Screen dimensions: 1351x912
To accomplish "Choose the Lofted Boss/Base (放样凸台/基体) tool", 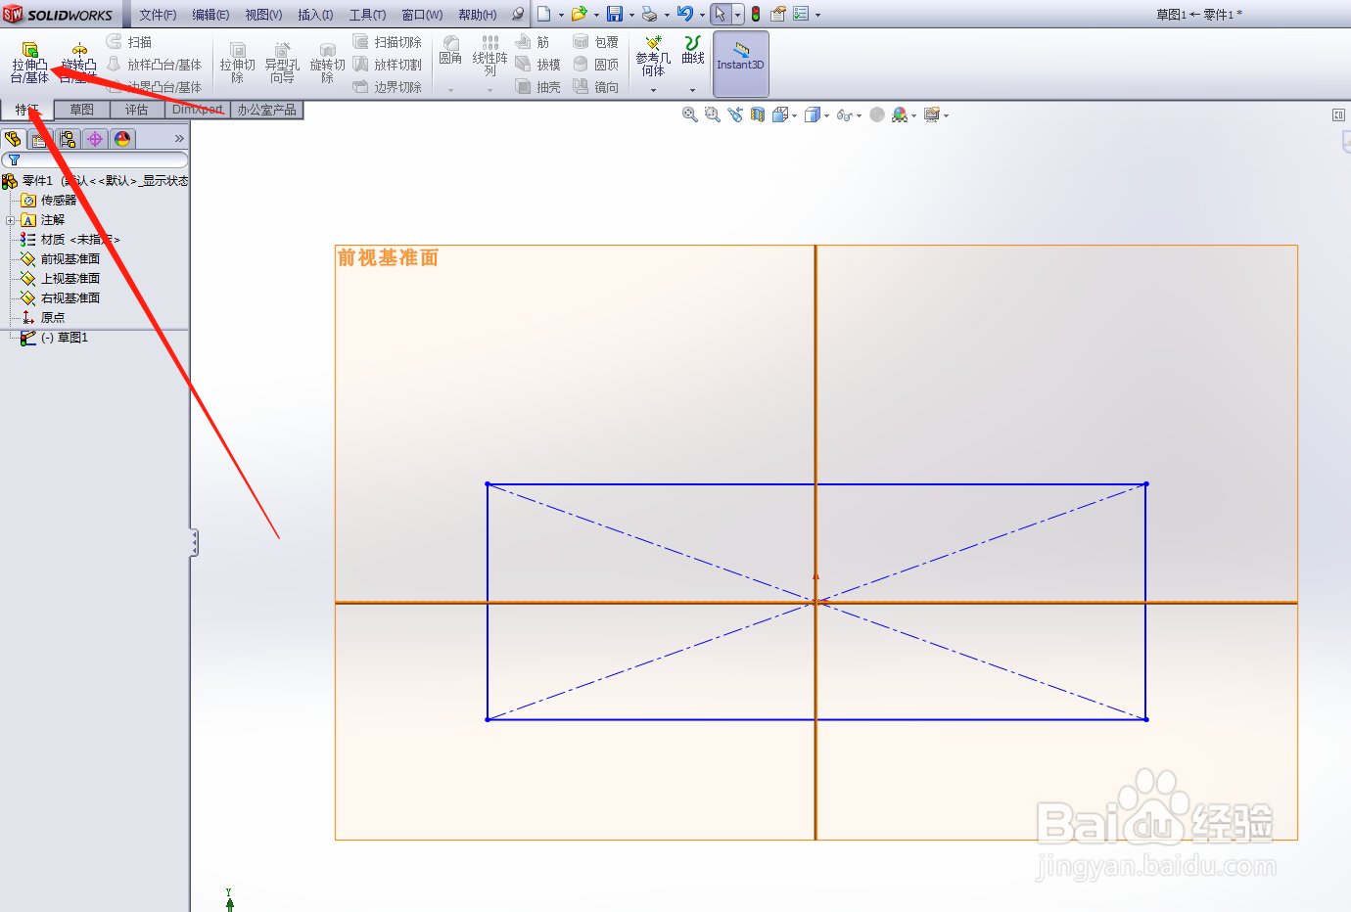I will [154, 65].
